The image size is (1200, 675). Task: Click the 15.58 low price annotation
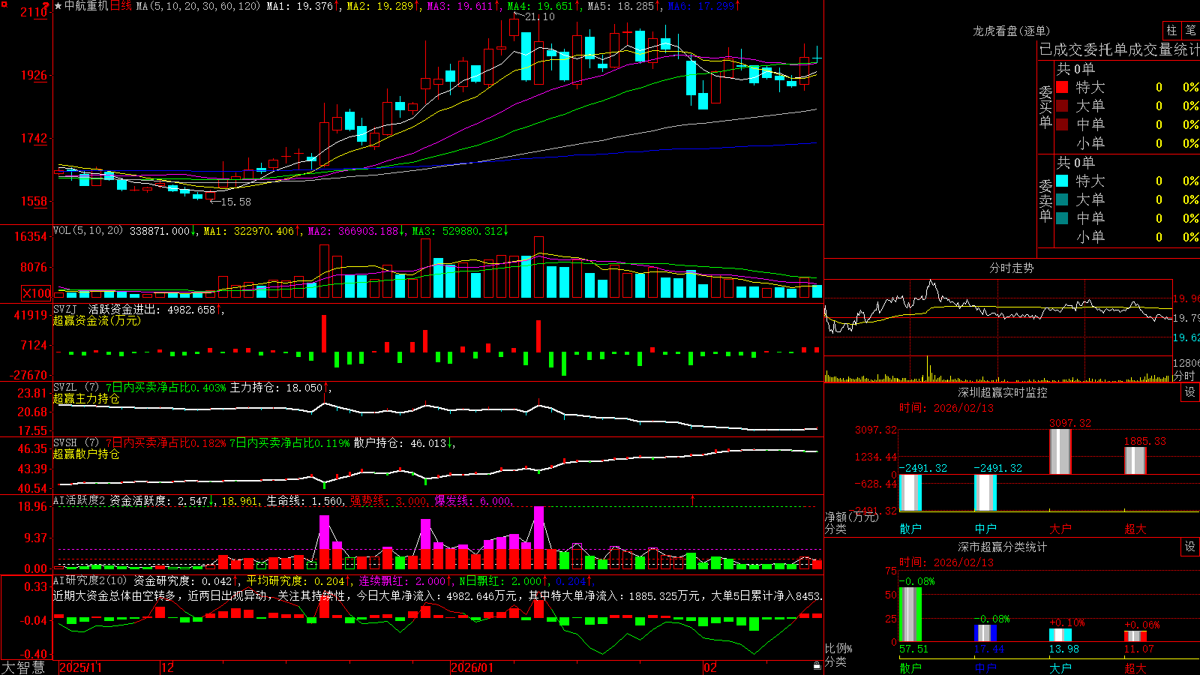click(235, 202)
